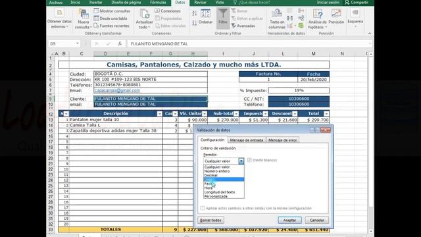The image size is (421, 237).
Task: Click the Validación de datos ribbon icon
Action: pyautogui.click(x=291, y=26)
